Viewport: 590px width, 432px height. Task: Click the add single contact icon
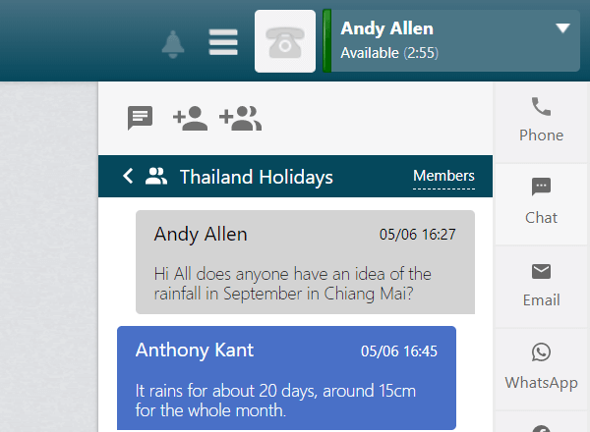[190, 119]
